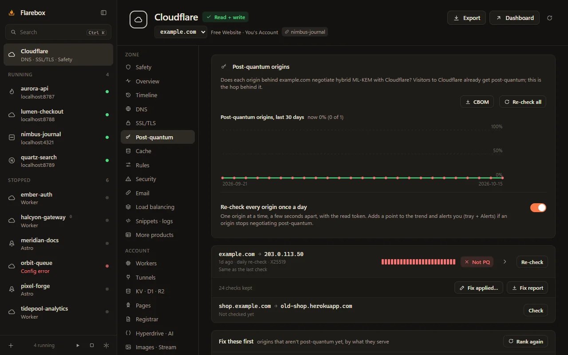Screen dimensions: 568x355
Task: Open Hyperdrive · AI
Action: [x=158, y=333]
